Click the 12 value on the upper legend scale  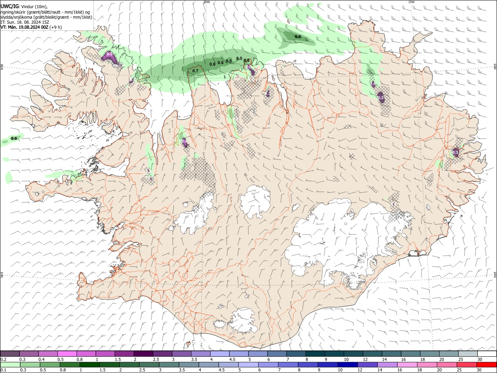(365, 359)
